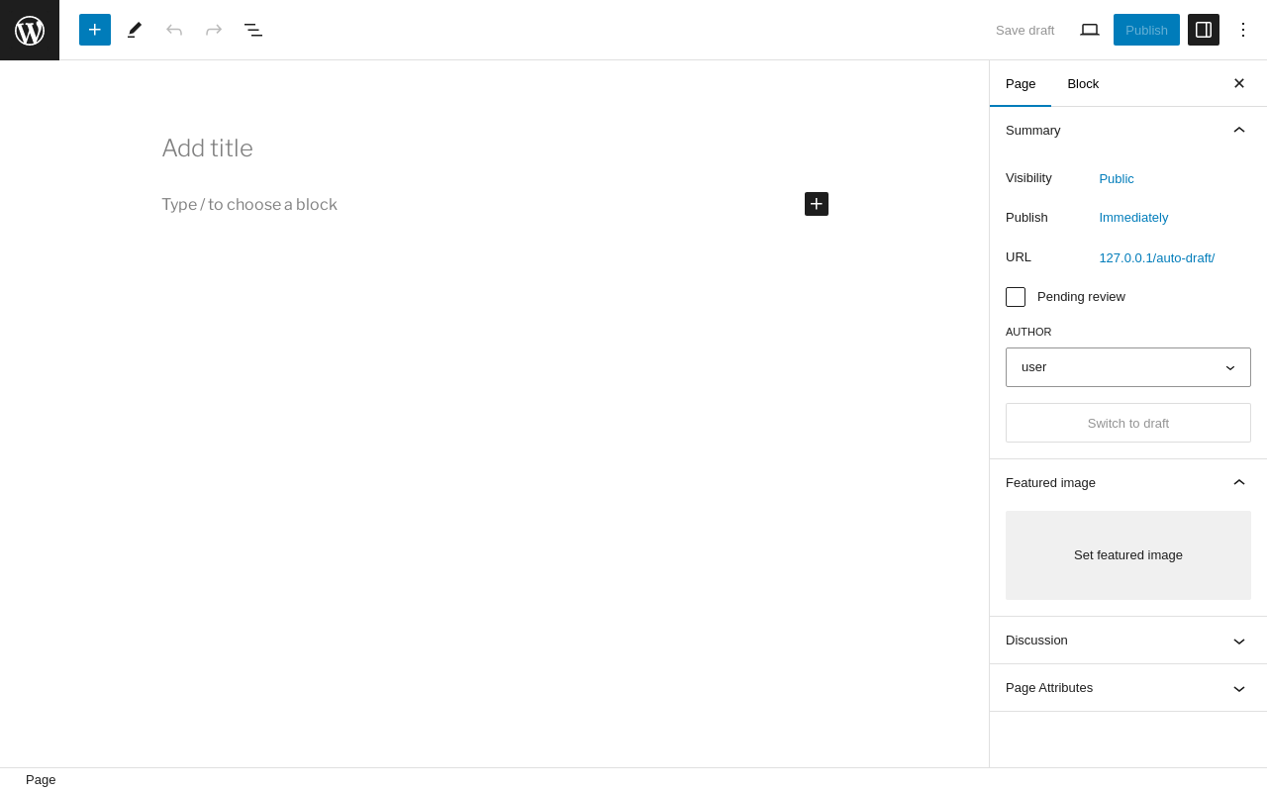Toggle the block inserter plus button
The width and height of the screenshot is (1267, 792).
(95, 30)
